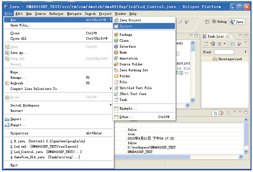Click New Task icon in Task List
Image resolution: width=253 pixels, height=172 pixels.
point(206,44)
